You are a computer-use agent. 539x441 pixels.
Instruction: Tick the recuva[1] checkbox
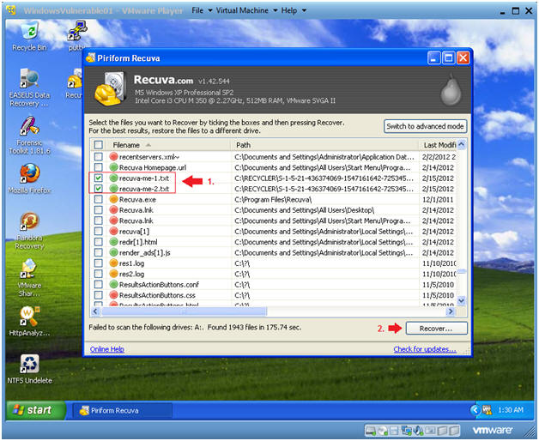point(99,232)
